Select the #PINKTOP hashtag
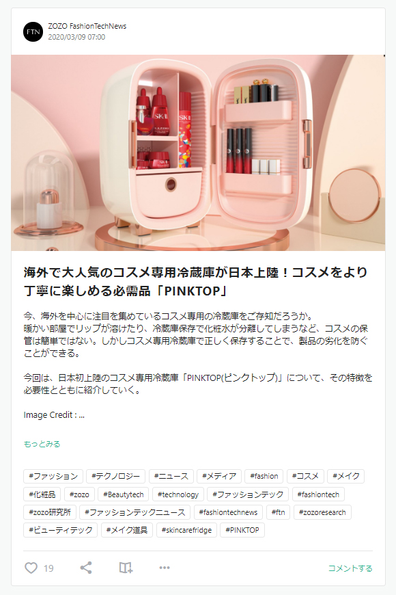396x595 pixels. tap(242, 530)
